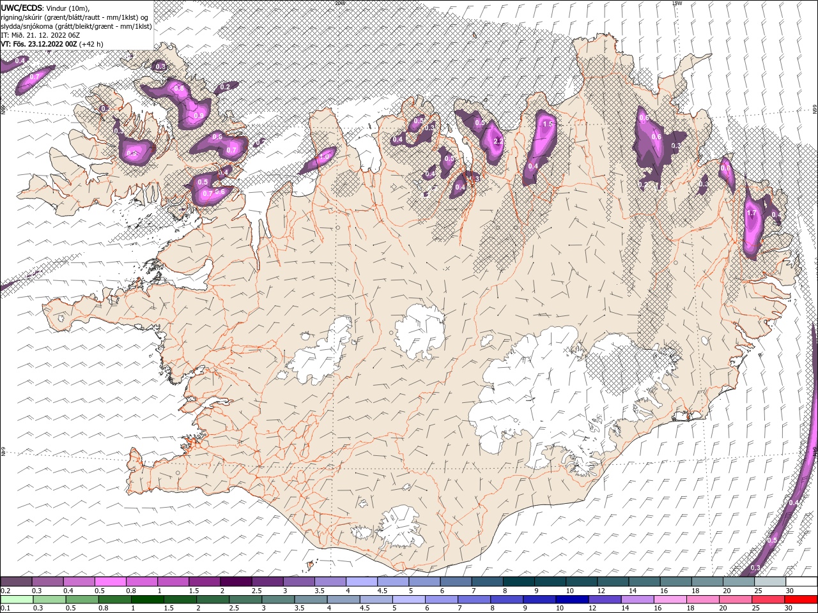
Task: Click the snow legend swatch starting at 0.2
Action: pyautogui.click(x=16, y=582)
